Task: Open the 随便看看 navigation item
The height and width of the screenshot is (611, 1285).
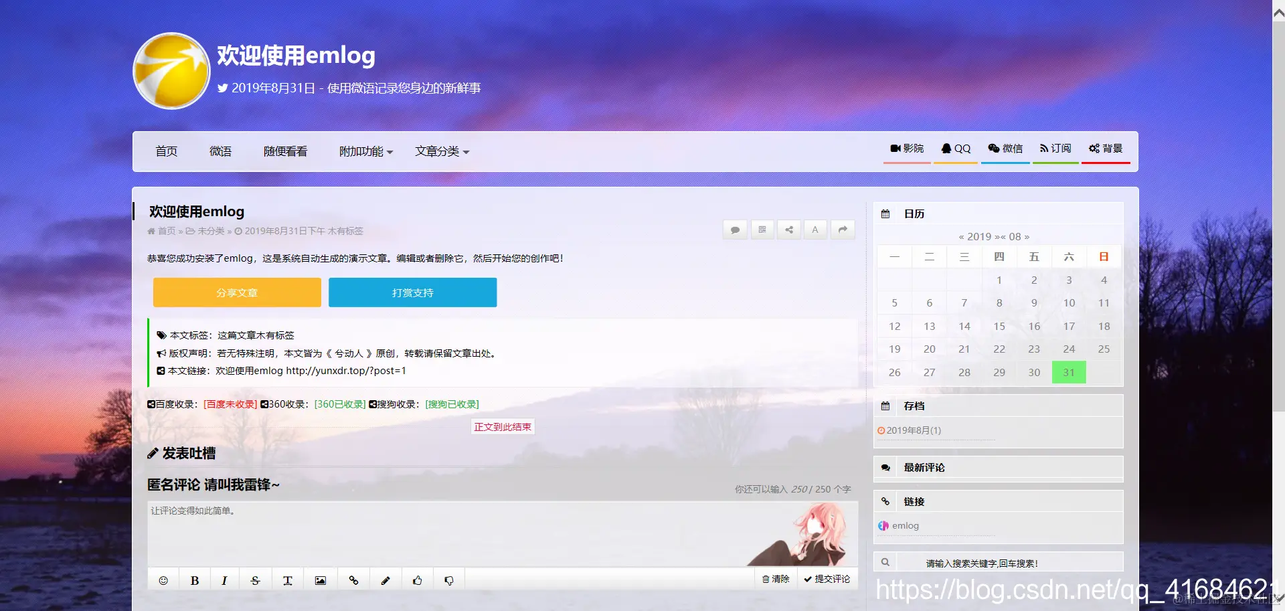Action: (286, 151)
